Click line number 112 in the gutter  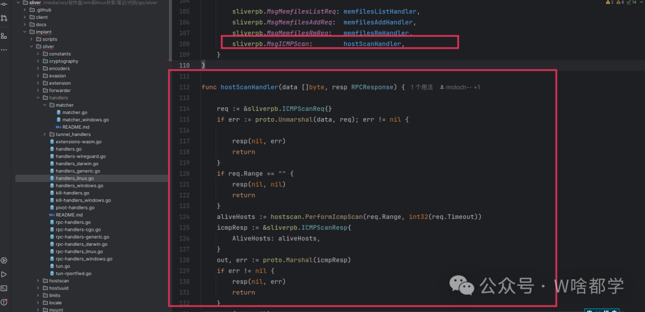[185, 87]
